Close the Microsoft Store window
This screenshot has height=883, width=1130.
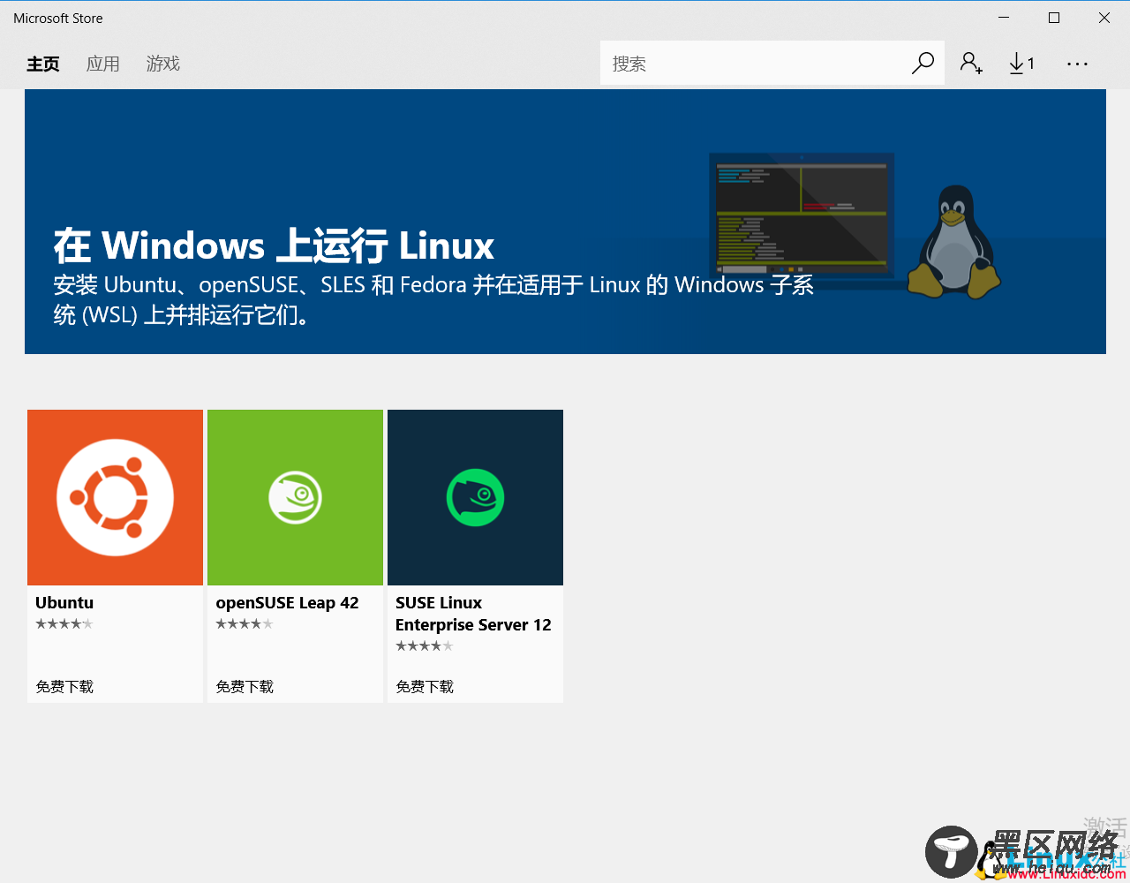point(1104,18)
